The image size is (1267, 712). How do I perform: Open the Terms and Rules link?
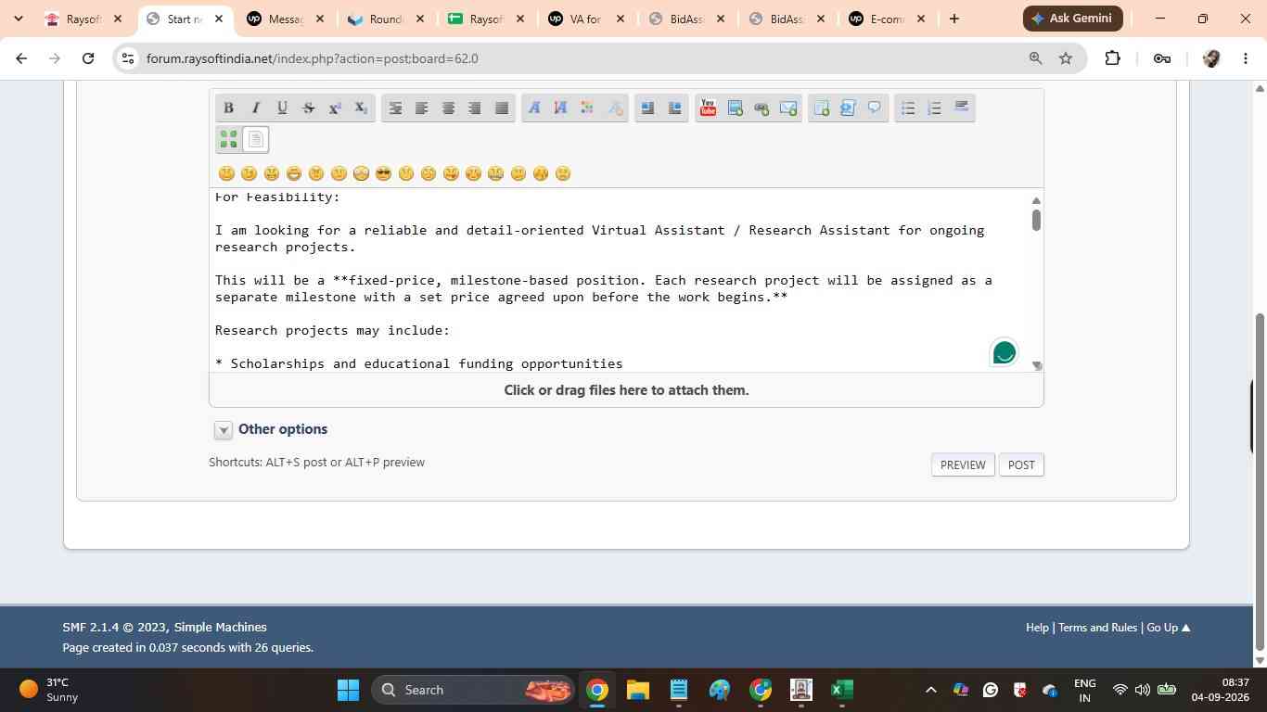coord(1097,628)
